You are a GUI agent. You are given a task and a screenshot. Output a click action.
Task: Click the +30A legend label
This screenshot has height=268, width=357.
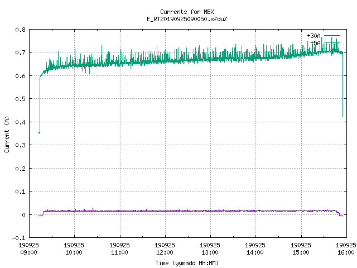[313, 36]
